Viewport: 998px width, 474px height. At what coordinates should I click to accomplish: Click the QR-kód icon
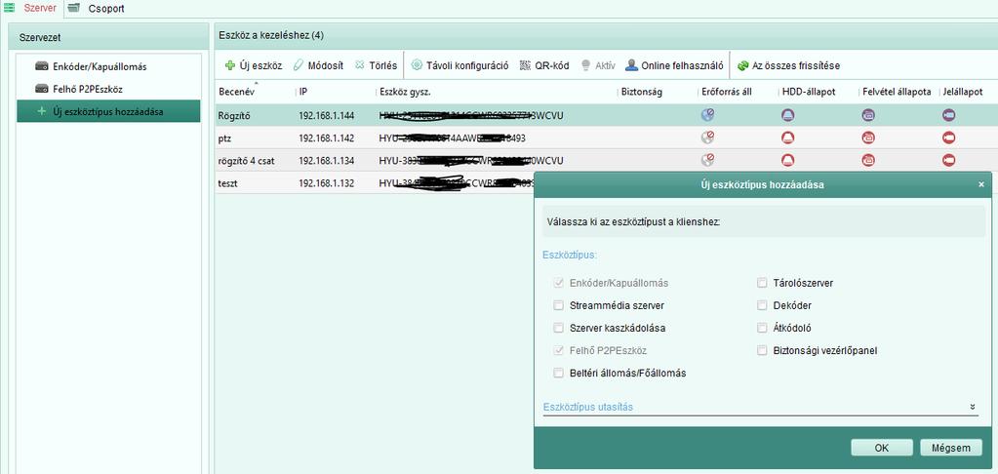coord(525,65)
